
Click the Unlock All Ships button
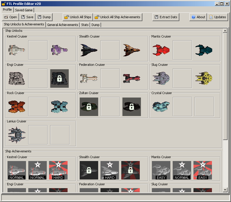(78, 17)
